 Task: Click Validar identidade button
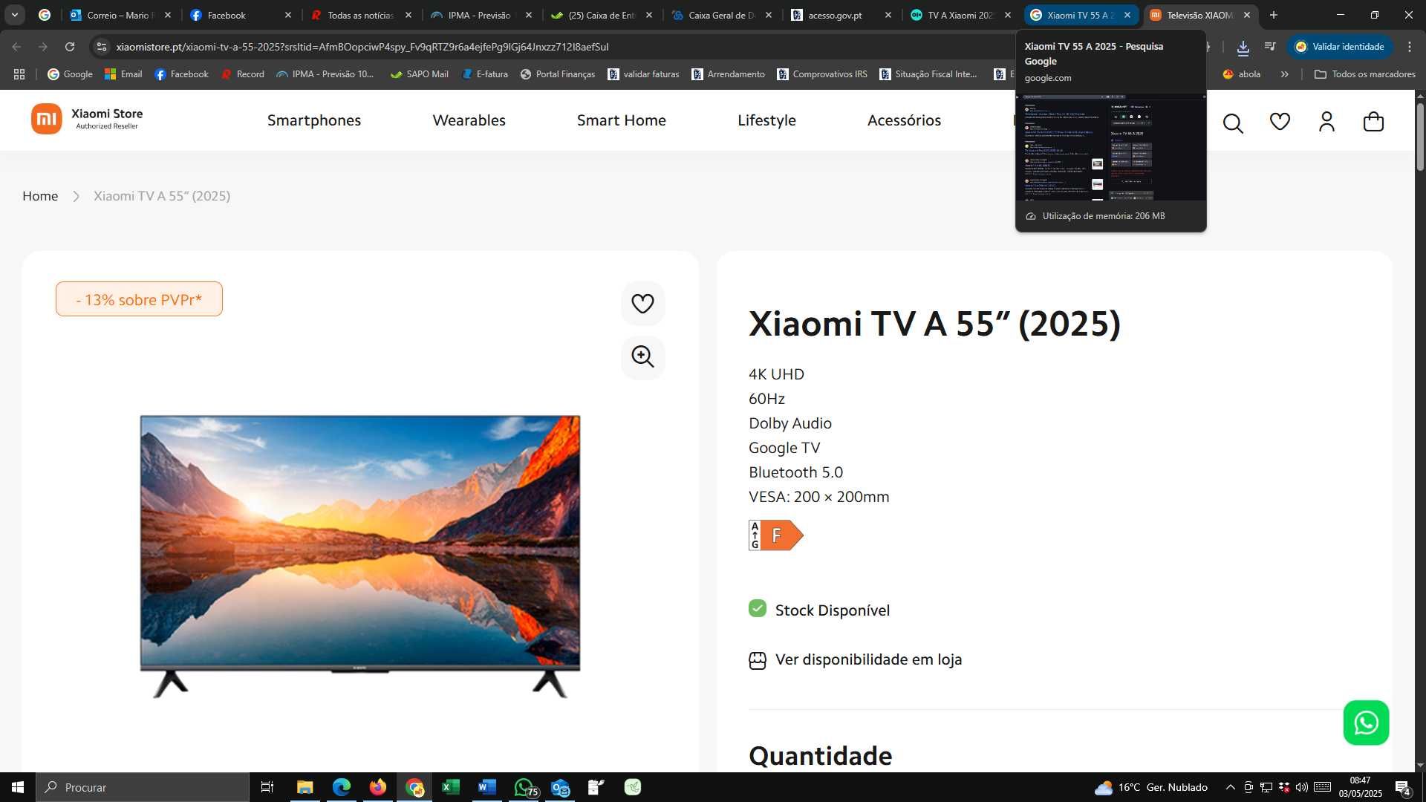click(x=1340, y=47)
